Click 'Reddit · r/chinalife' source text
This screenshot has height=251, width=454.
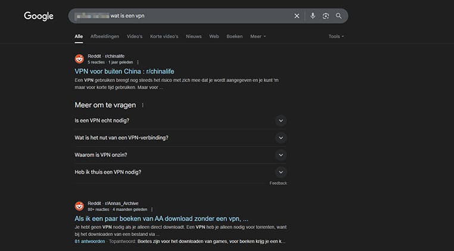(x=106, y=56)
